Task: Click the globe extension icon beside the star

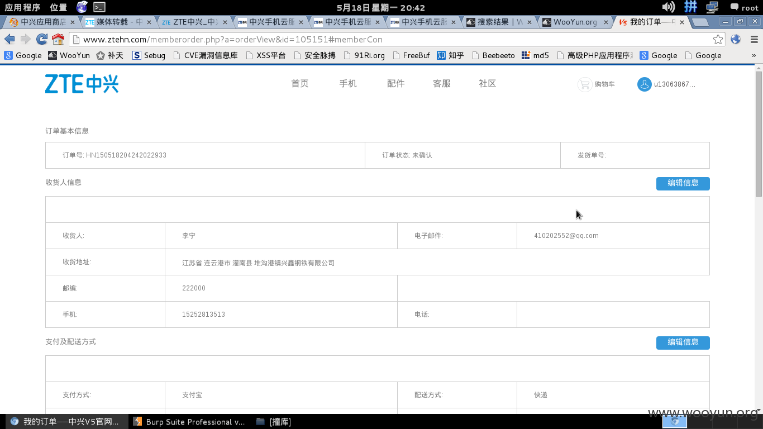Action: pos(736,39)
